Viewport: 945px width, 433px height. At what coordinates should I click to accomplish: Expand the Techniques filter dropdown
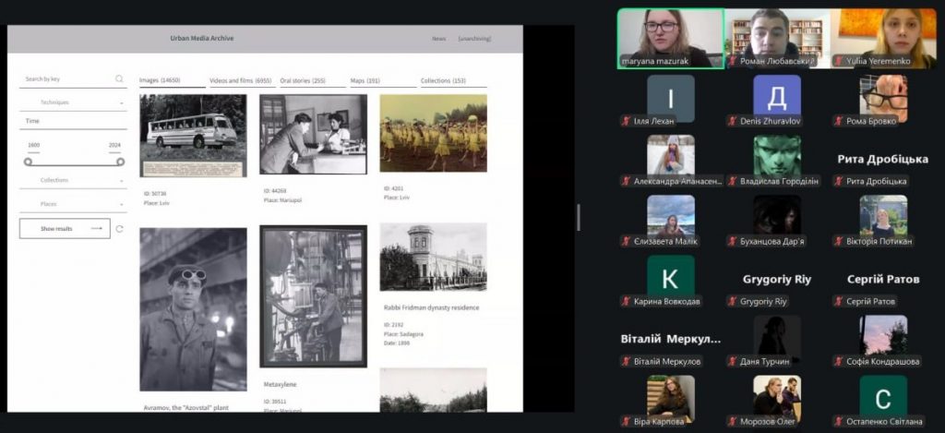point(74,102)
